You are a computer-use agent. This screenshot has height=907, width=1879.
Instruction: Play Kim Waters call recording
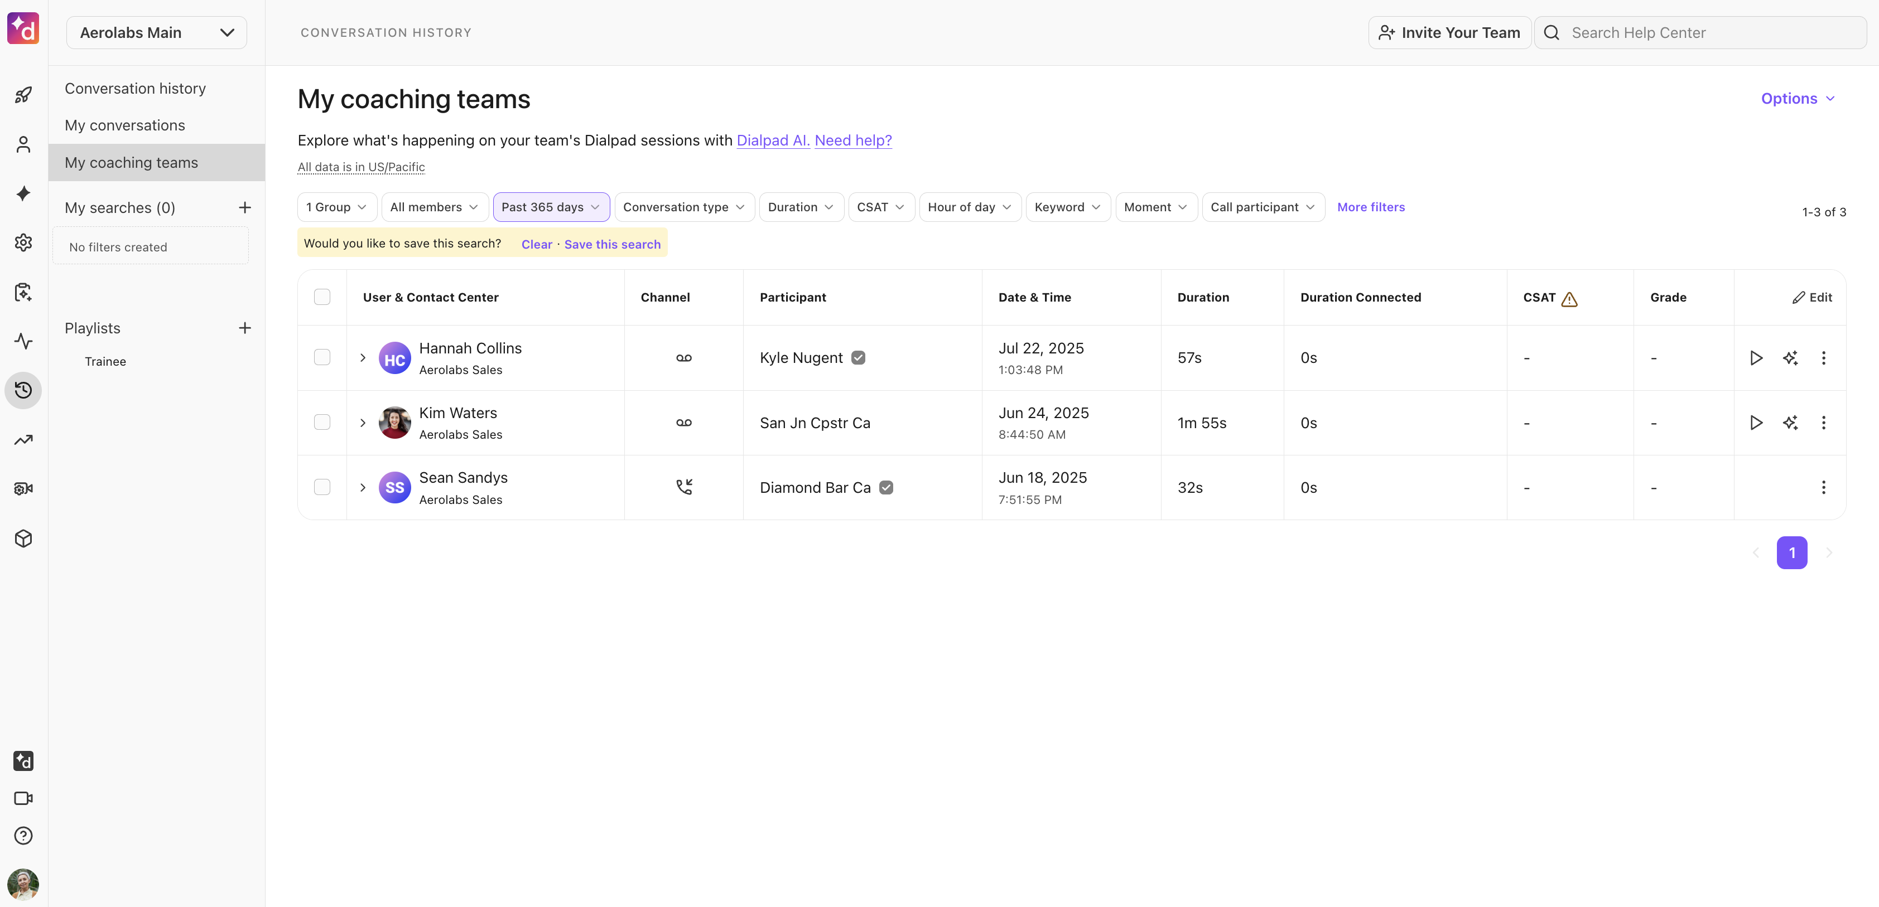pyautogui.click(x=1756, y=423)
